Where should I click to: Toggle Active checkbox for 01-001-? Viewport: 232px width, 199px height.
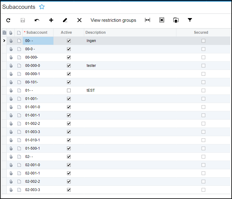coord(69,99)
